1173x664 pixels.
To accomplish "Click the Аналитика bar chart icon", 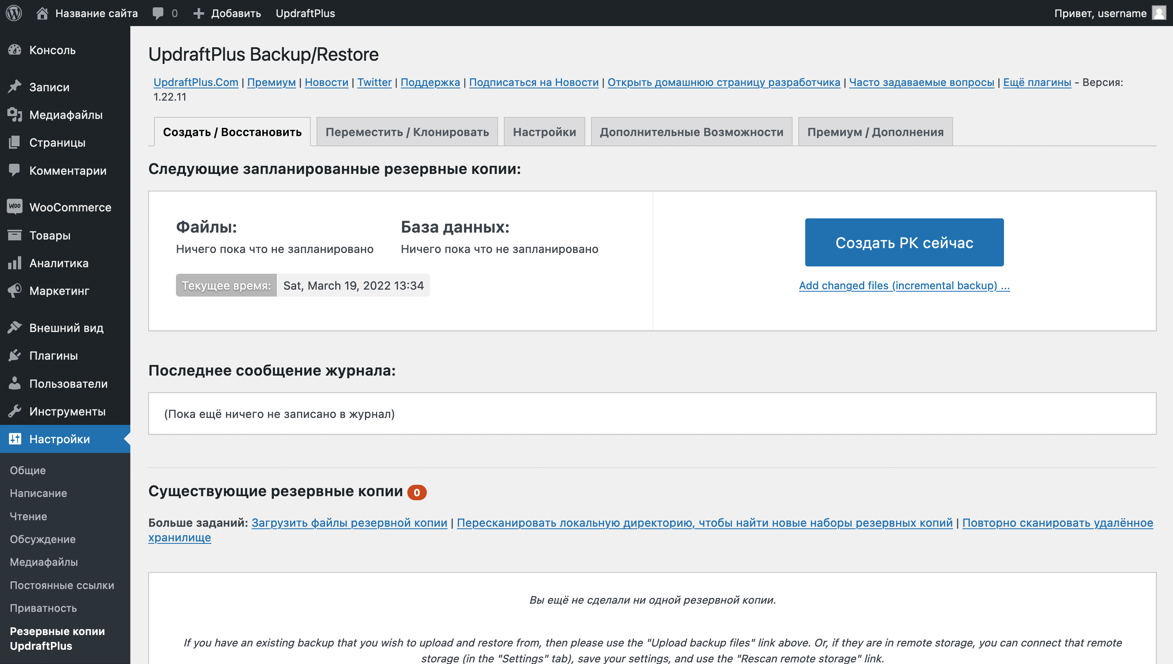I will pyautogui.click(x=15, y=263).
